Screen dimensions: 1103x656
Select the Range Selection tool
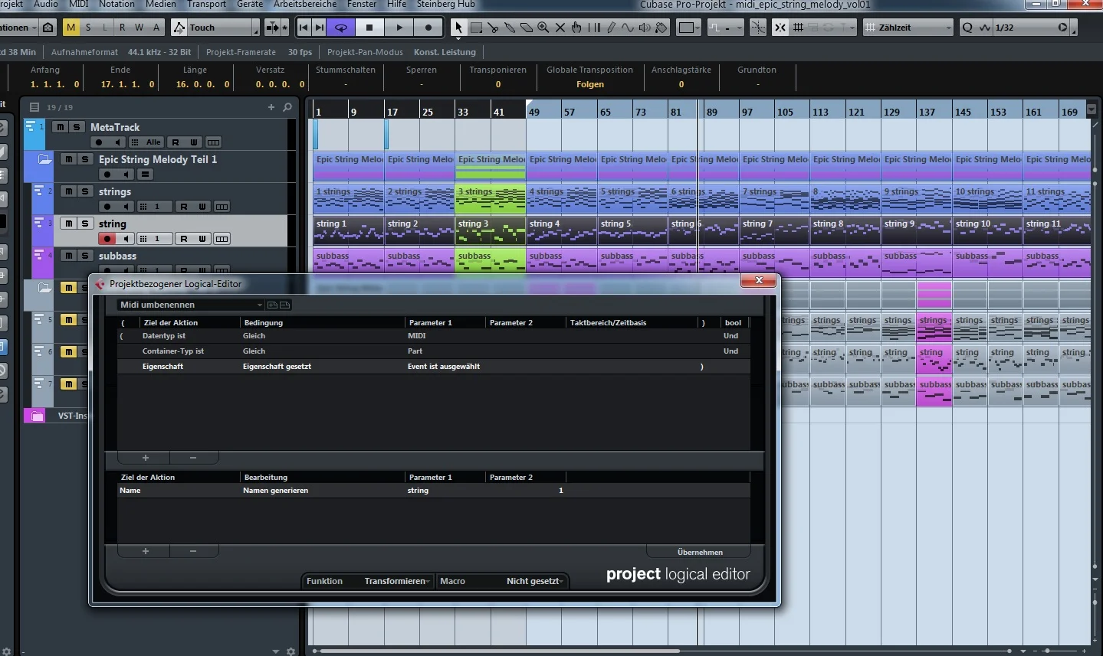pos(476,28)
